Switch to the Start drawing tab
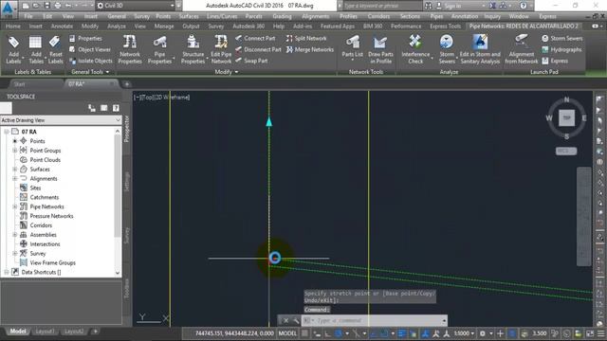 (19, 84)
